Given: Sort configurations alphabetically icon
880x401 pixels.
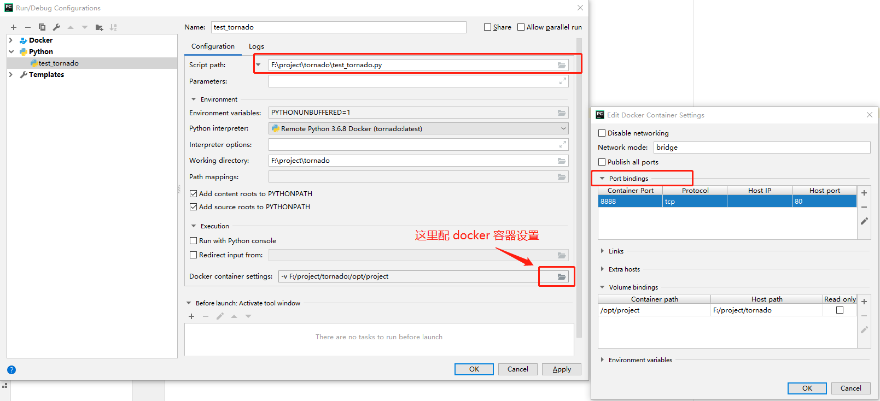Looking at the screenshot, I should point(113,27).
